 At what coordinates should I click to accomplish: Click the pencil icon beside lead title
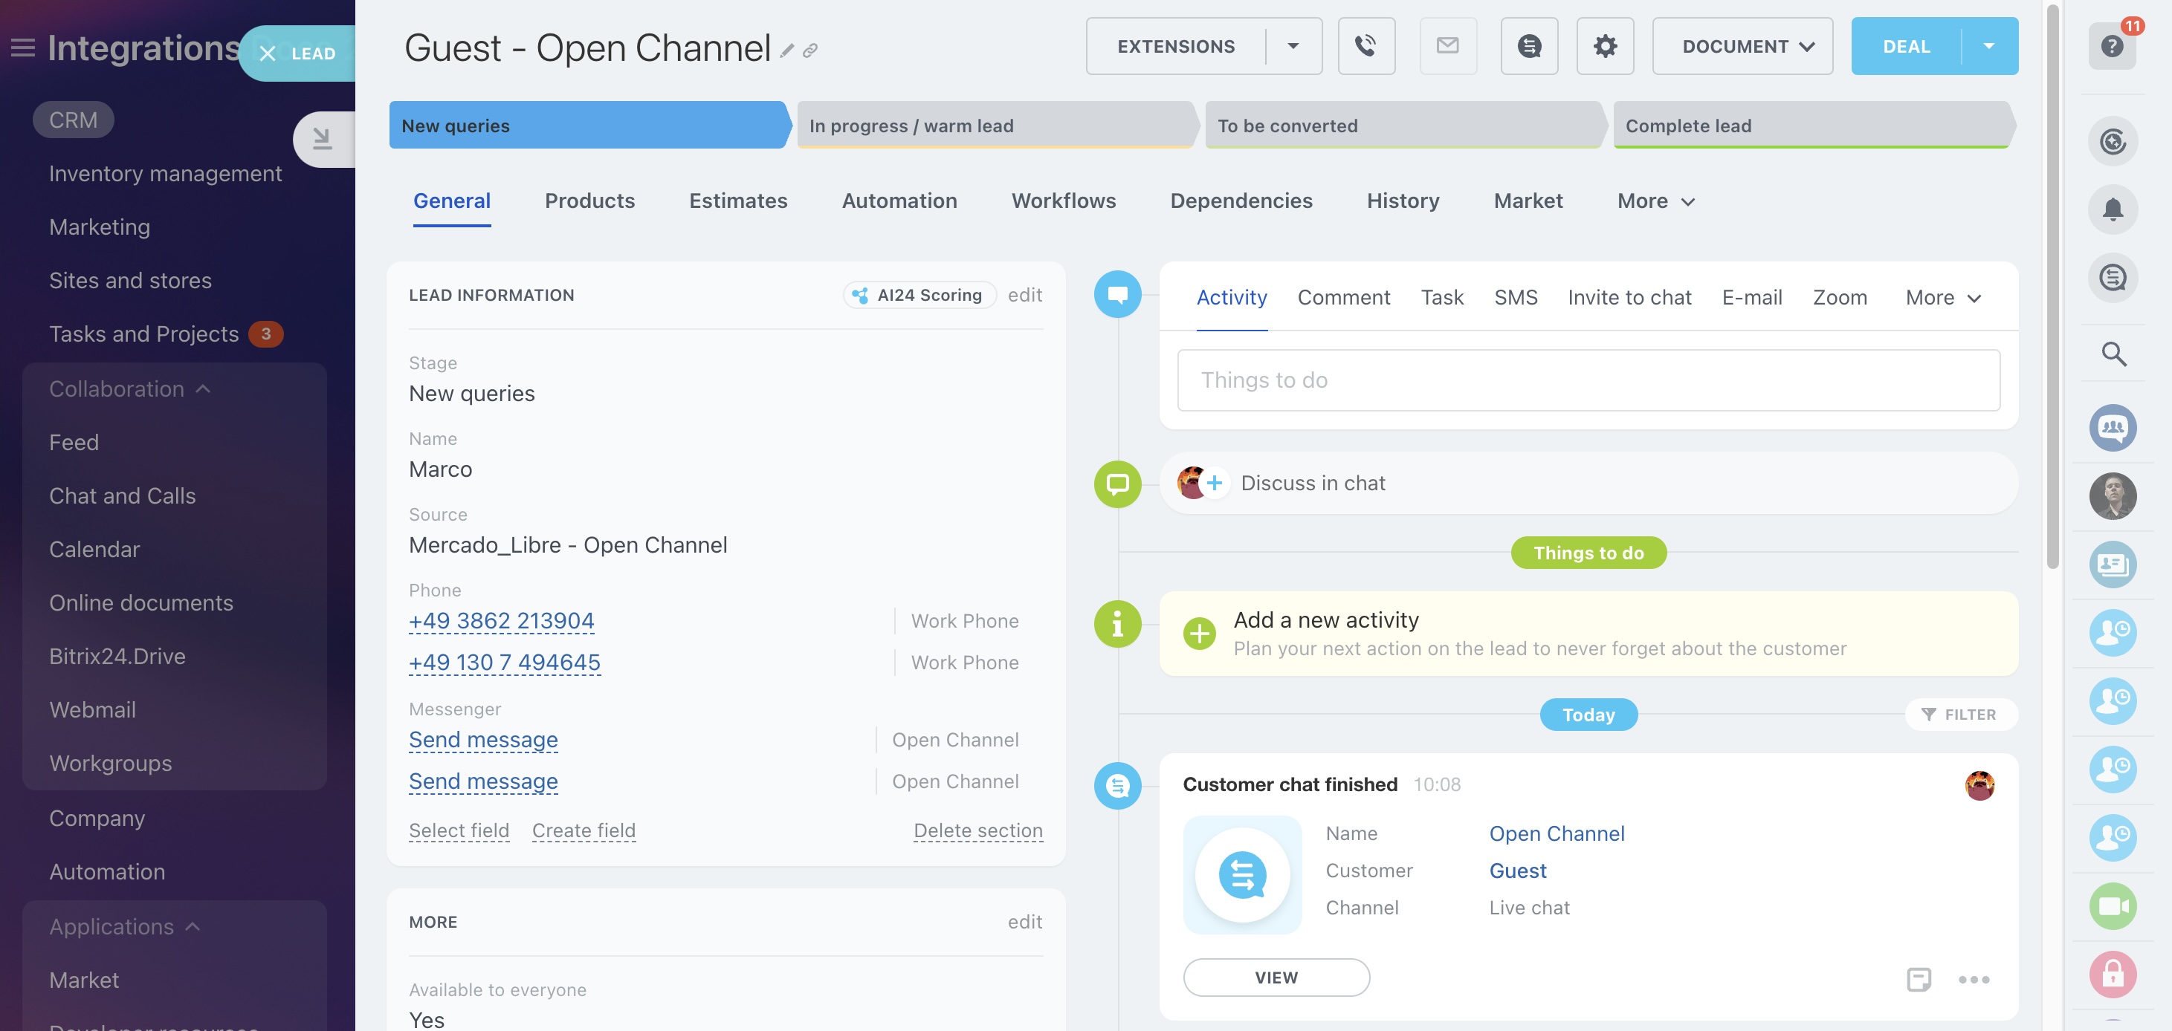click(x=786, y=51)
